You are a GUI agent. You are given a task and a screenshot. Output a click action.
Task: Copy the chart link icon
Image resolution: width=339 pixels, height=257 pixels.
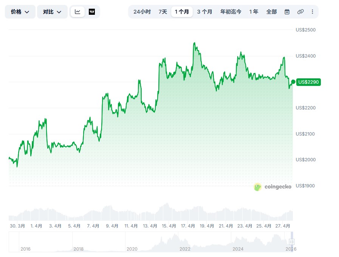point(300,12)
